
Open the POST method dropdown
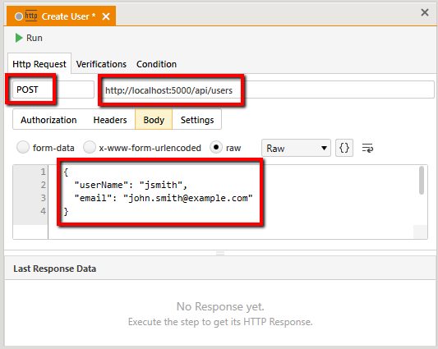pyautogui.click(x=53, y=90)
